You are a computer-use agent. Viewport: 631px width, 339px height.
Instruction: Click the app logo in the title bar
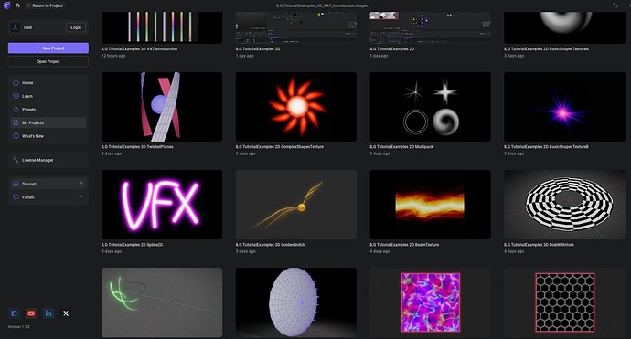pyautogui.click(x=6, y=5)
